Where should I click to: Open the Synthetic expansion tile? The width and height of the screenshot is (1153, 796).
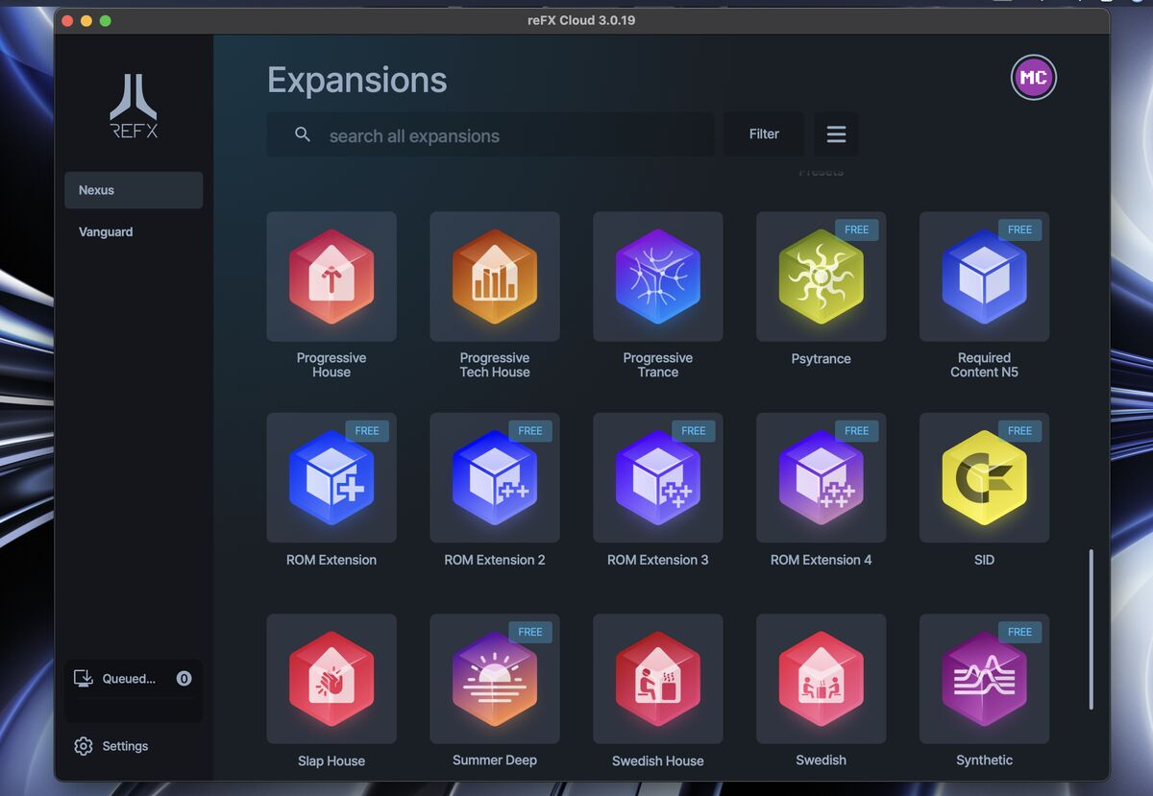click(x=984, y=679)
